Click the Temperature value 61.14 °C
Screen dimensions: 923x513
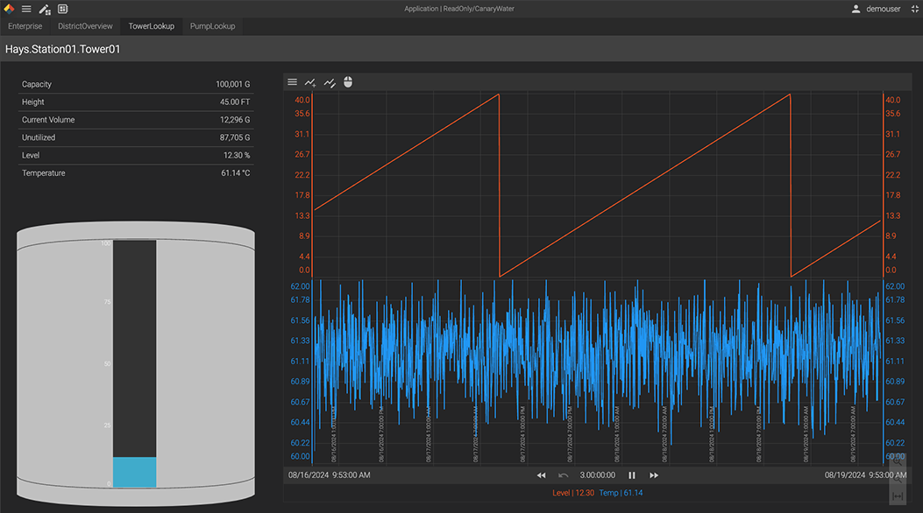[x=236, y=173]
